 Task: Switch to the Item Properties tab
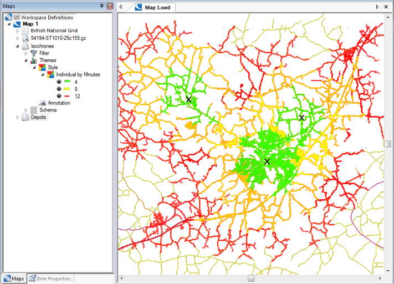tap(50, 278)
